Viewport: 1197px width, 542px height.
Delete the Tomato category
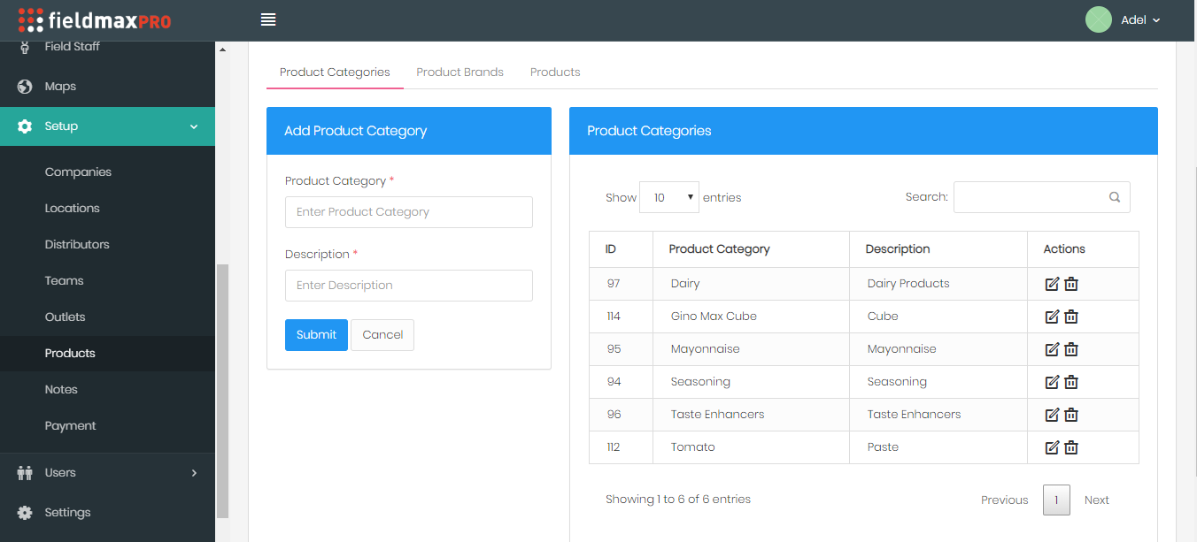coord(1071,447)
